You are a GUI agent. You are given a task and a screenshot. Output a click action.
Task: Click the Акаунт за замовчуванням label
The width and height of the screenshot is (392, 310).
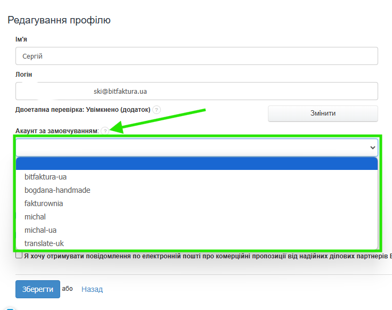click(57, 131)
